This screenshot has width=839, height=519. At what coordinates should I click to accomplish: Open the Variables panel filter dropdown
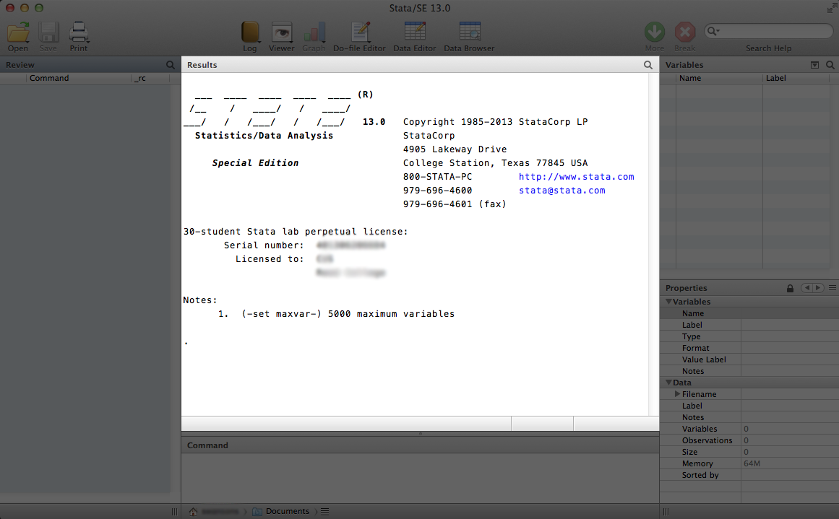tap(815, 65)
